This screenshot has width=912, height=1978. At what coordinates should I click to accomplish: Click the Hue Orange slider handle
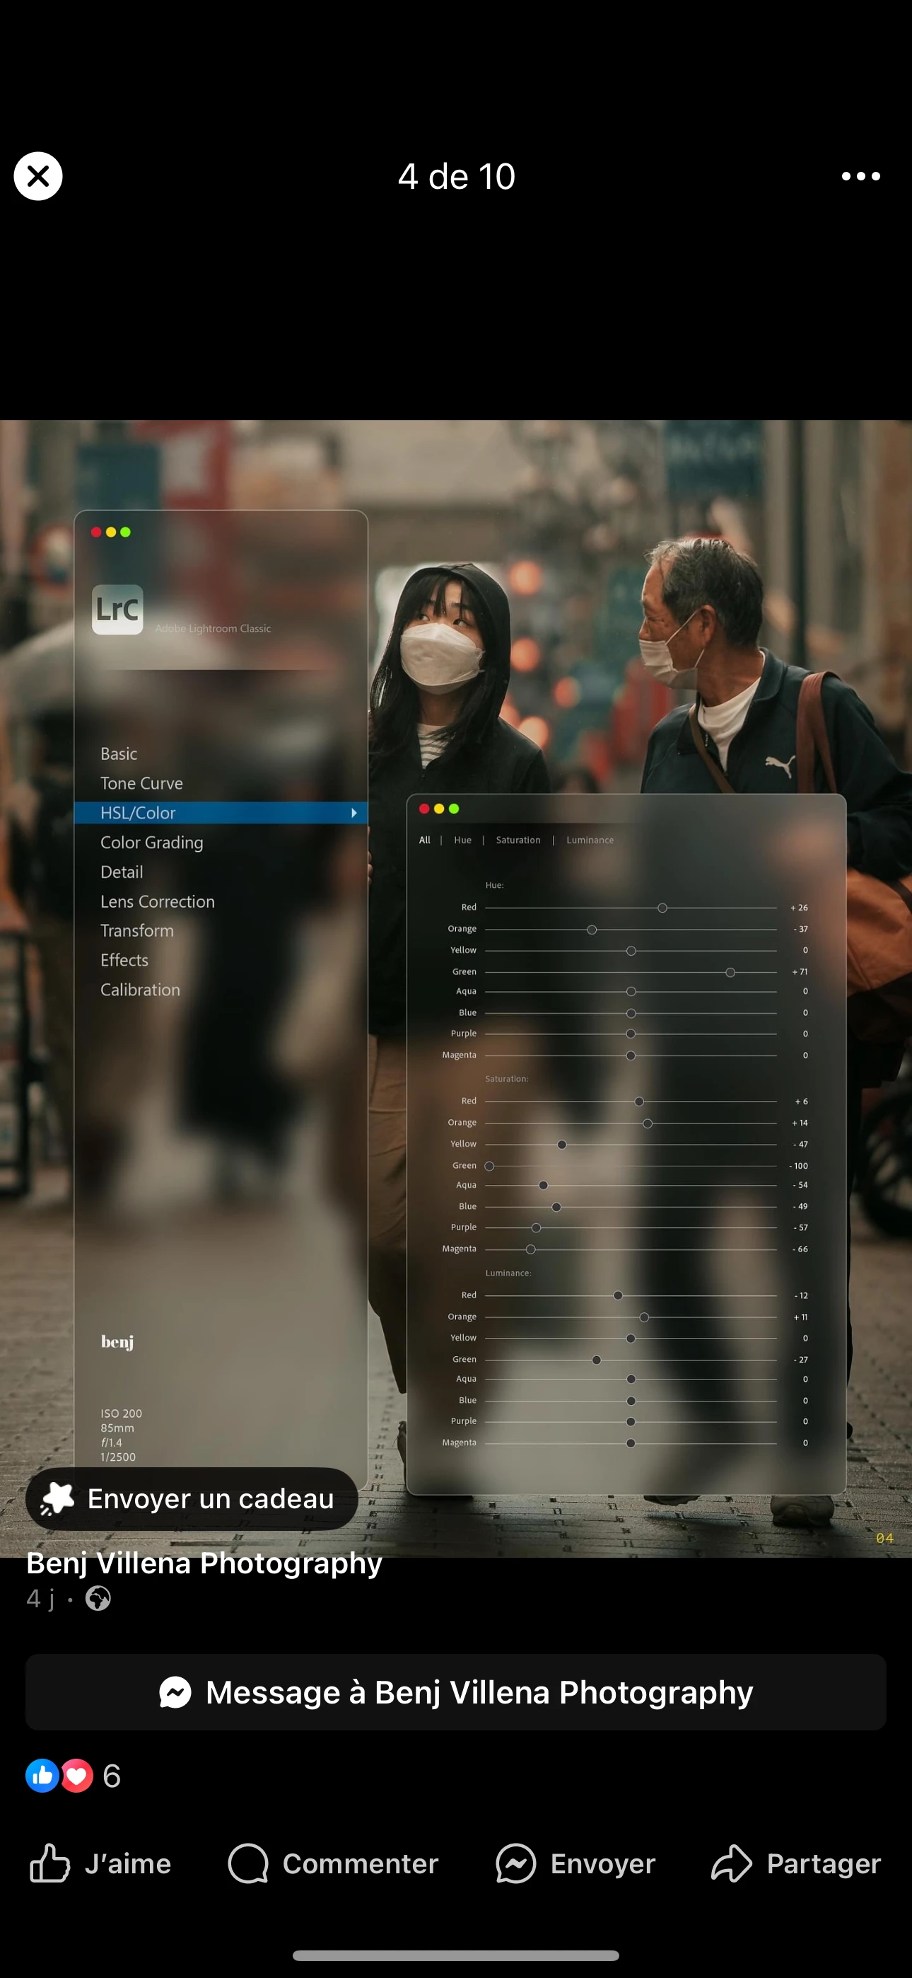point(592,930)
